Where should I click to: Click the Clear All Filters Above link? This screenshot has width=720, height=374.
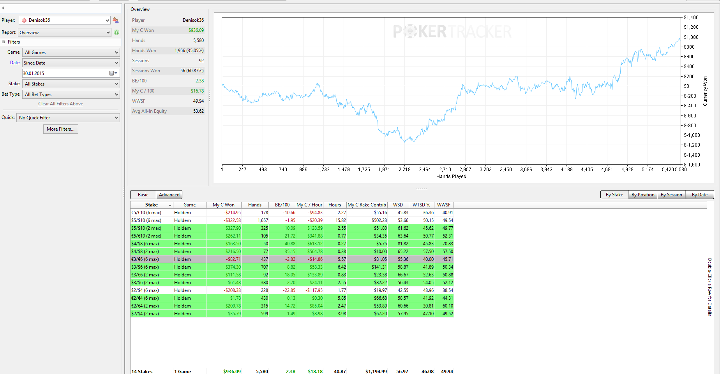pos(60,104)
